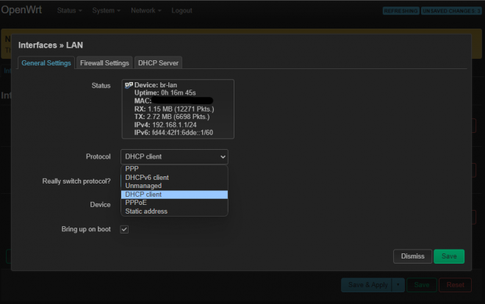Click the green Save button in the dialog

448,256
